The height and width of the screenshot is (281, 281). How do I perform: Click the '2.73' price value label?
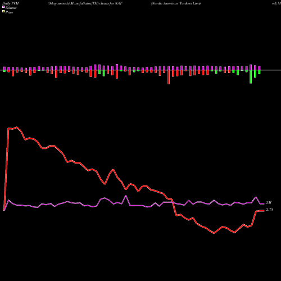(270, 210)
